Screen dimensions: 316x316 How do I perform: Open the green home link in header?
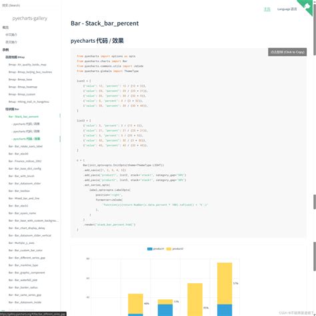(267, 9)
